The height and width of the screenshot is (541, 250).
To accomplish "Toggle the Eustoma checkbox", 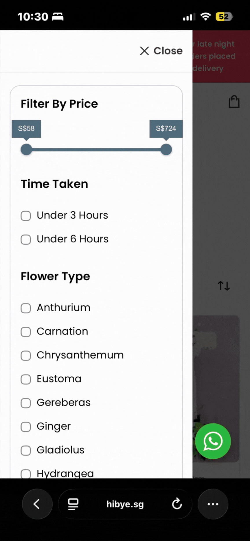I will tap(26, 379).
